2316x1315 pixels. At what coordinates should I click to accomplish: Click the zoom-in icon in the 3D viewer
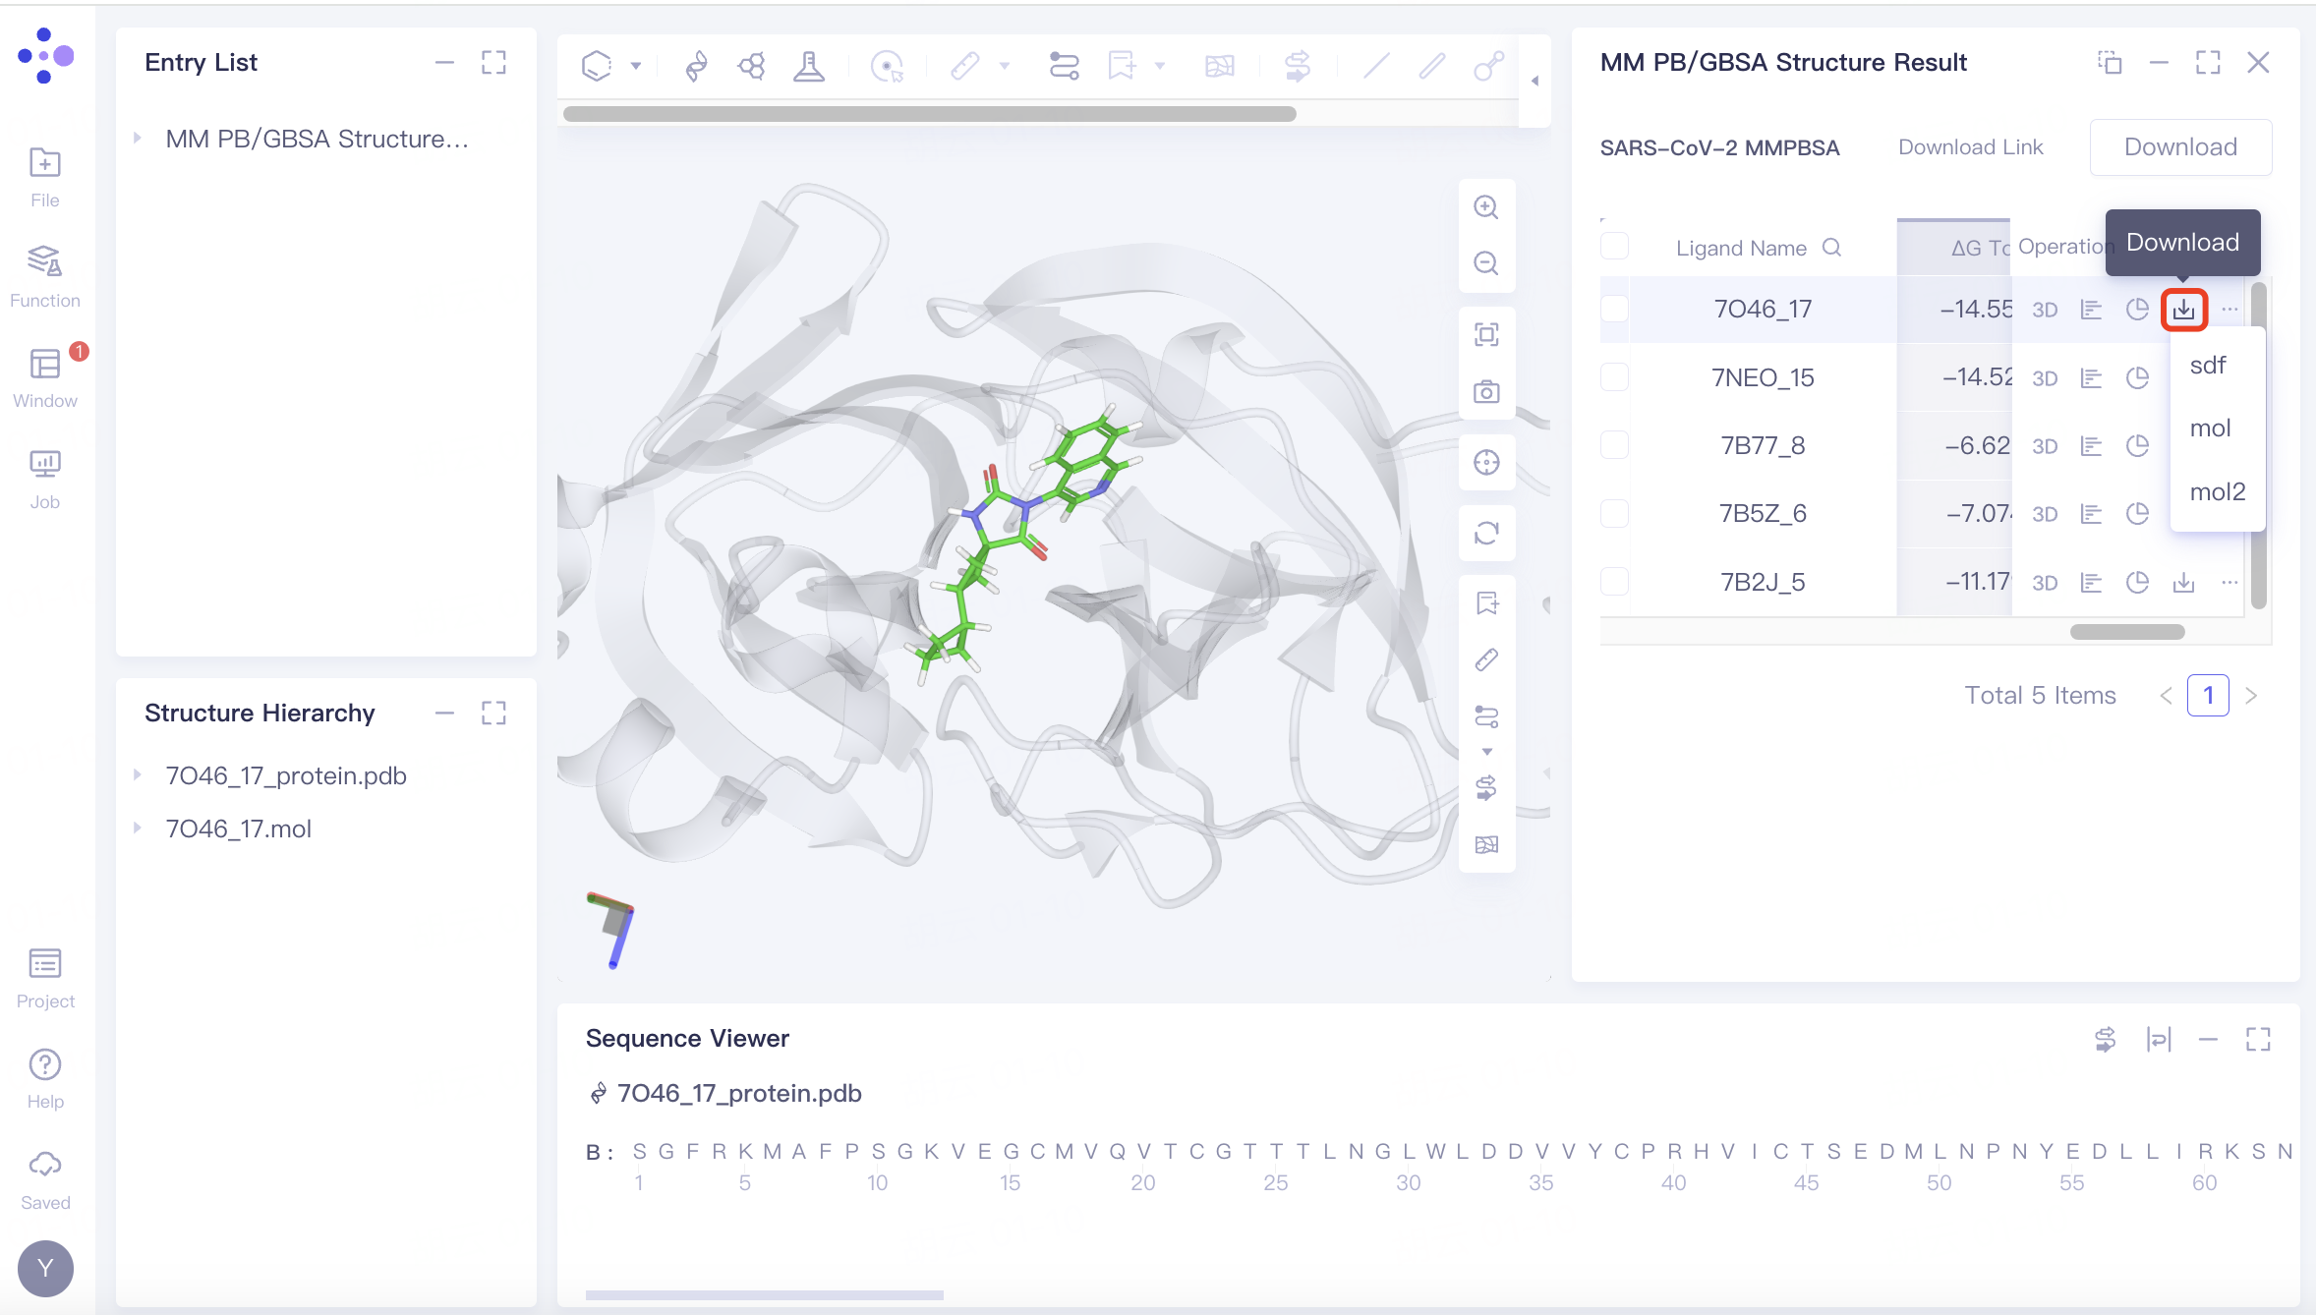pyautogui.click(x=1485, y=207)
